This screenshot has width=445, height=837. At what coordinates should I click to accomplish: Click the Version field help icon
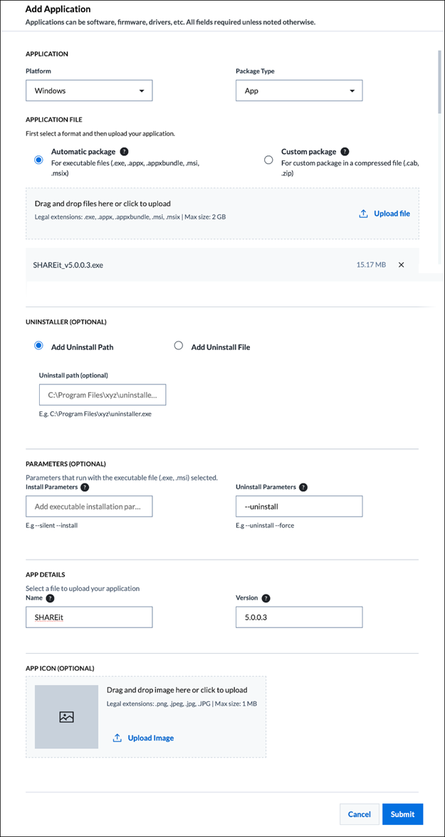(x=266, y=598)
